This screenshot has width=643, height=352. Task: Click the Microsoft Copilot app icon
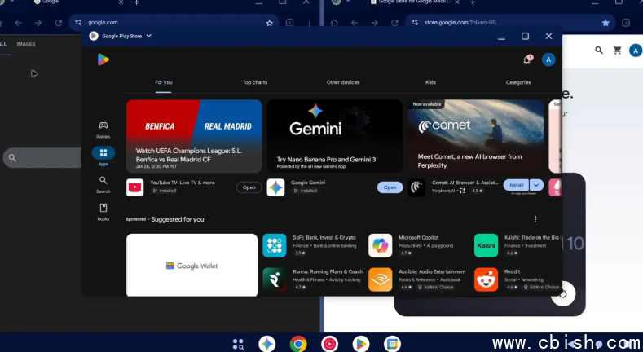pyautogui.click(x=380, y=245)
